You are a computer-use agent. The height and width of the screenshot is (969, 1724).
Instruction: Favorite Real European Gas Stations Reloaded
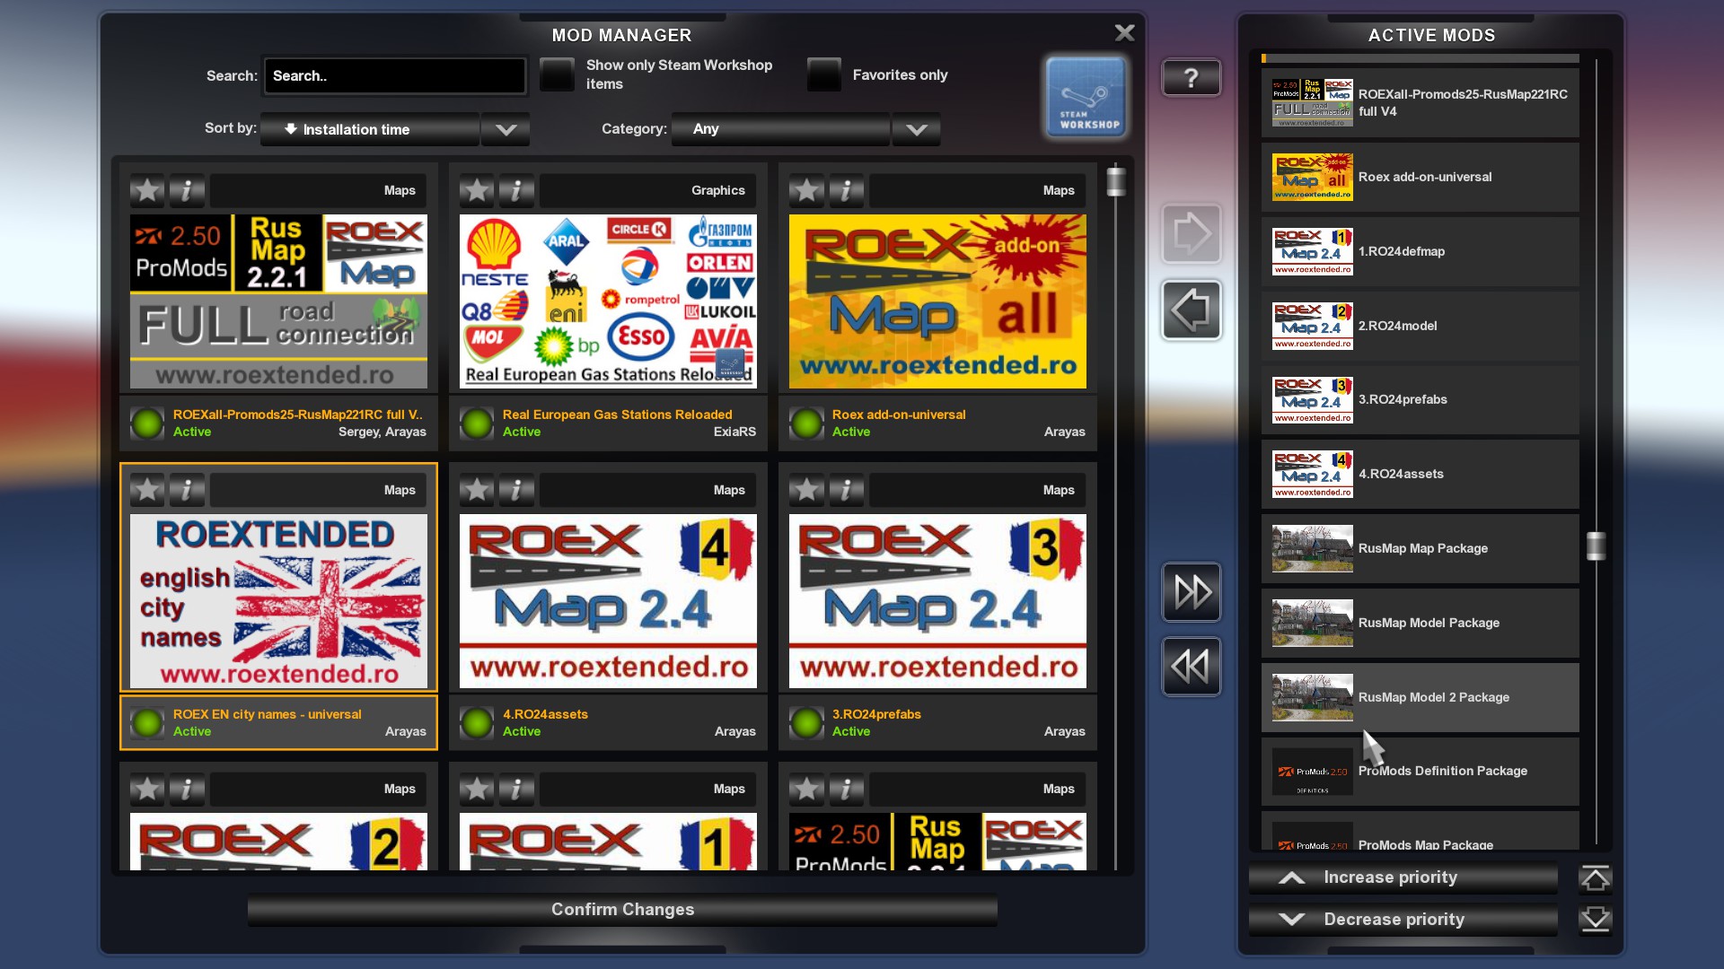click(477, 190)
